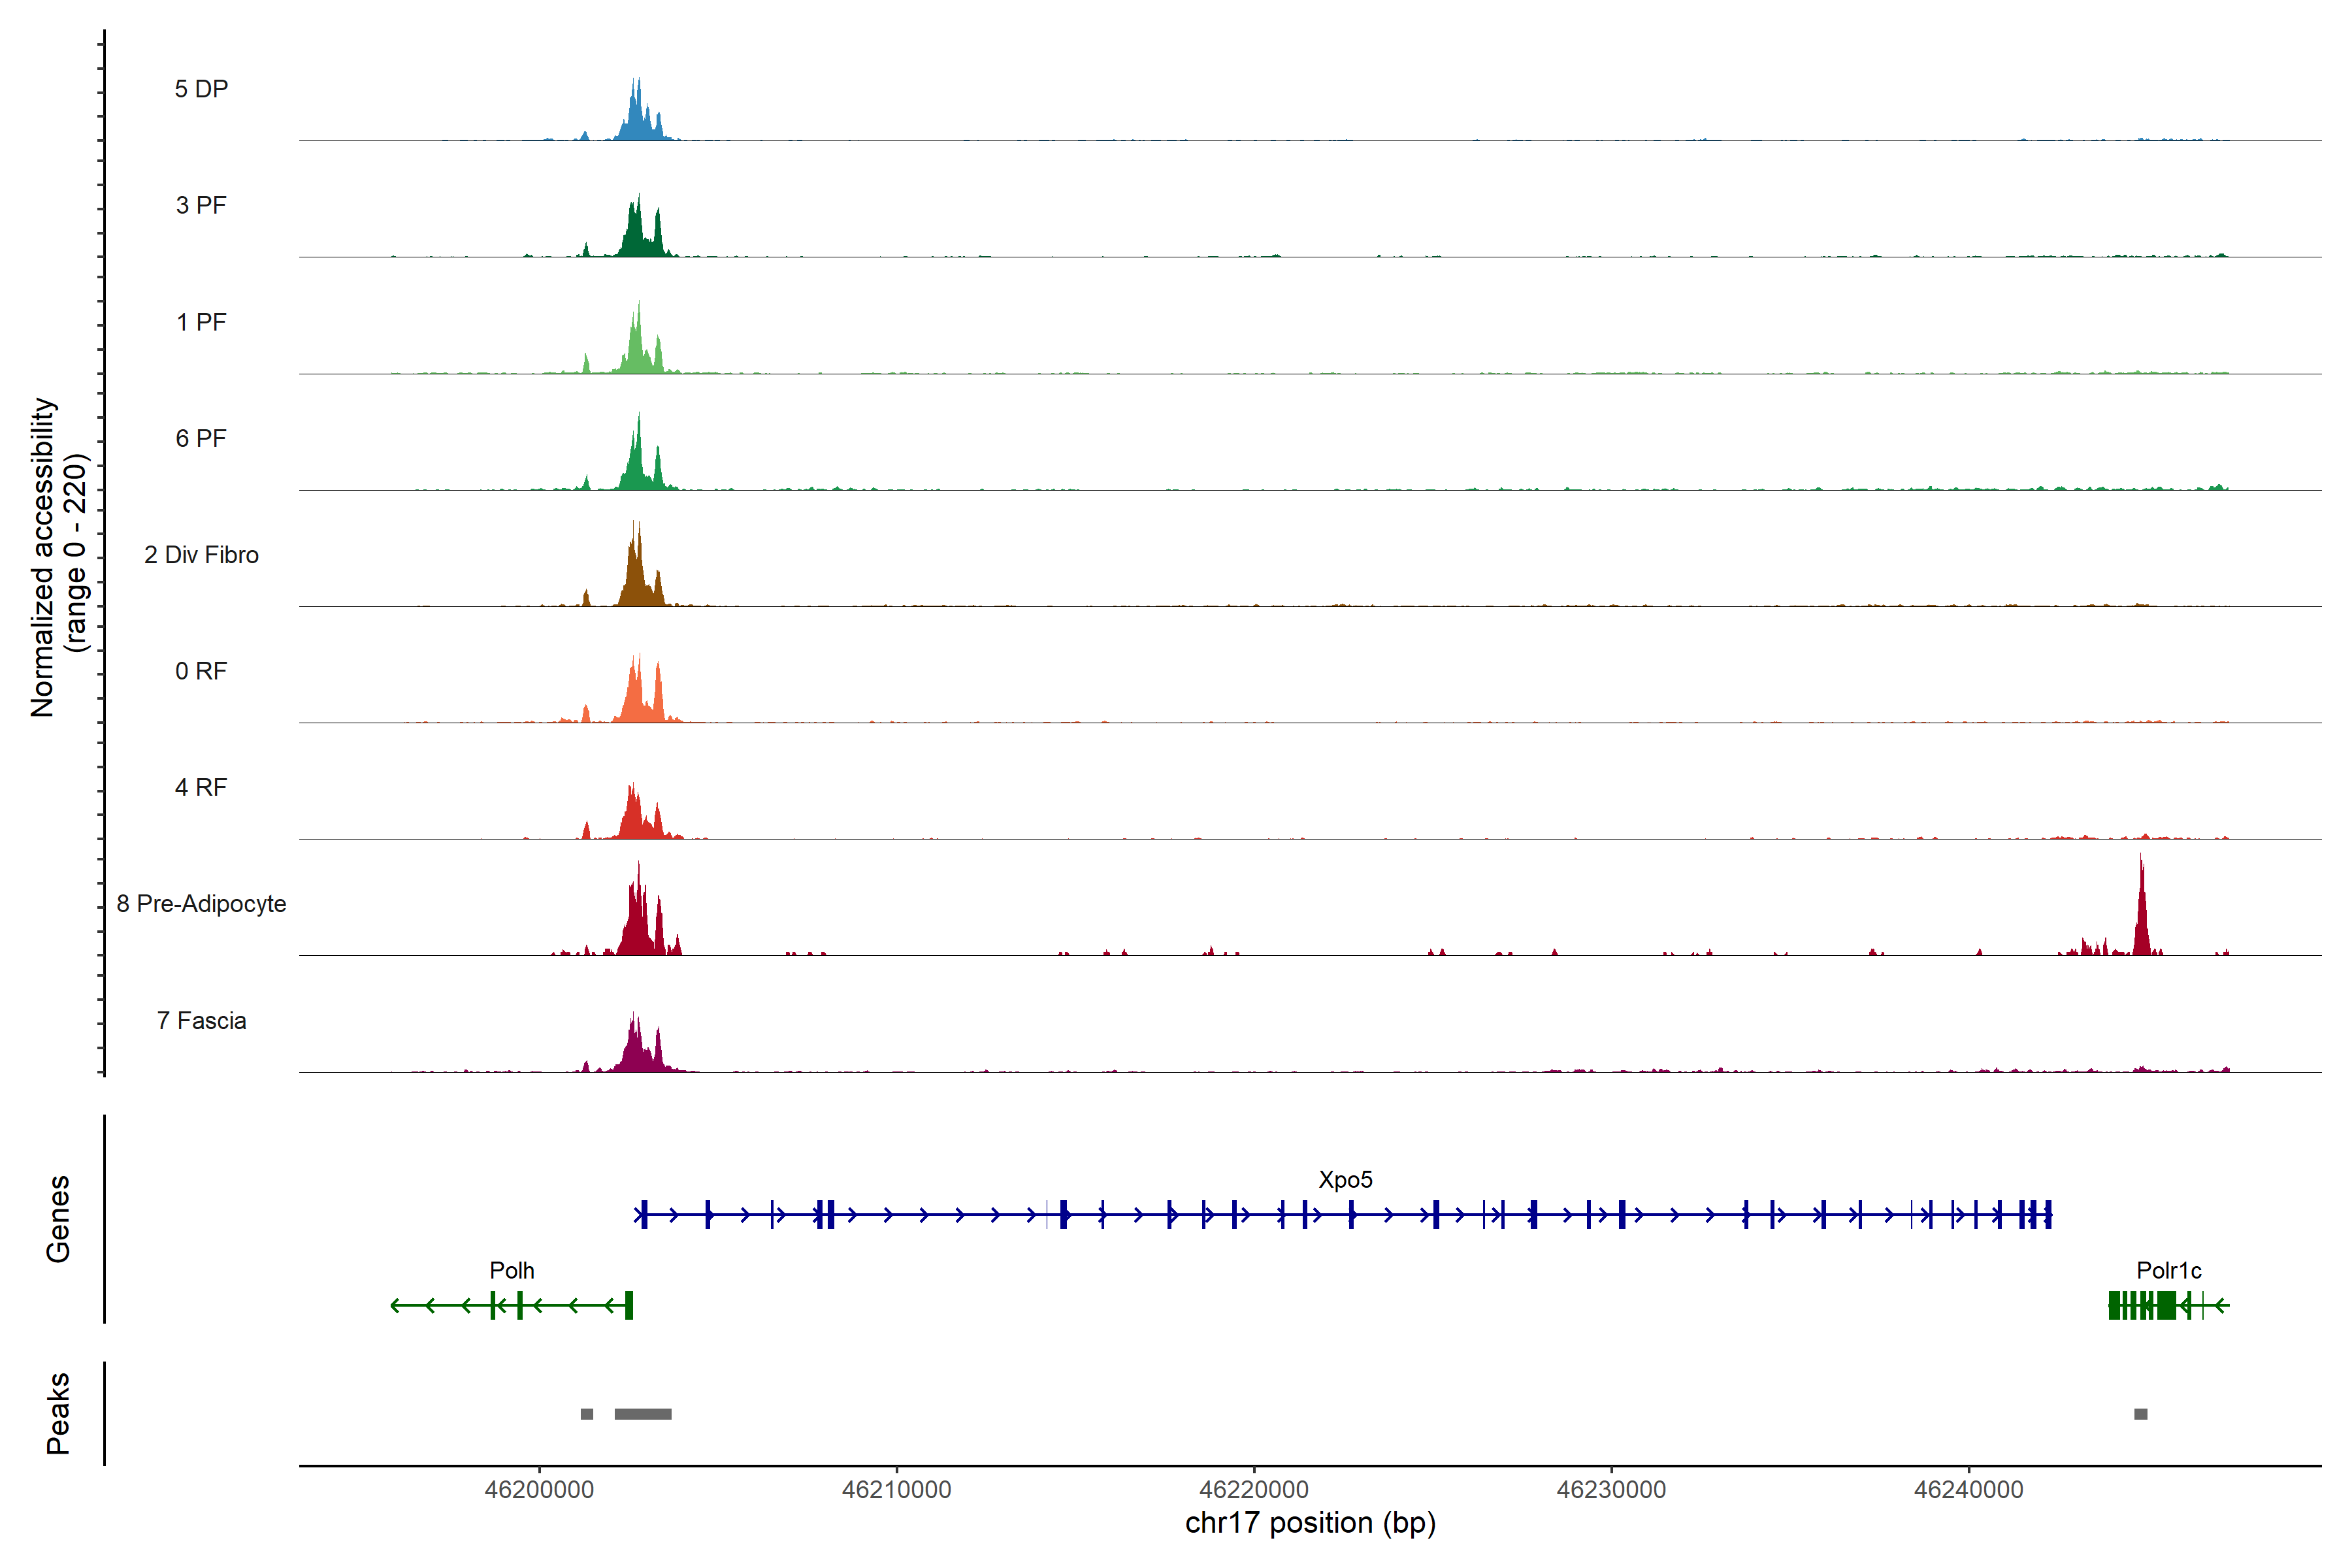The width and height of the screenshot is (2352, 1568).
Task: Click the 3 PF track label
Action: pos(201,205)
